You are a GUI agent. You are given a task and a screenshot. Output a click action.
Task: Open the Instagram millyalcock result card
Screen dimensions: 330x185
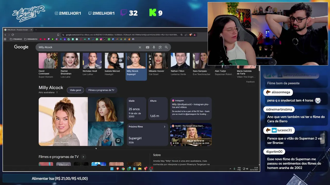(191, 108)
